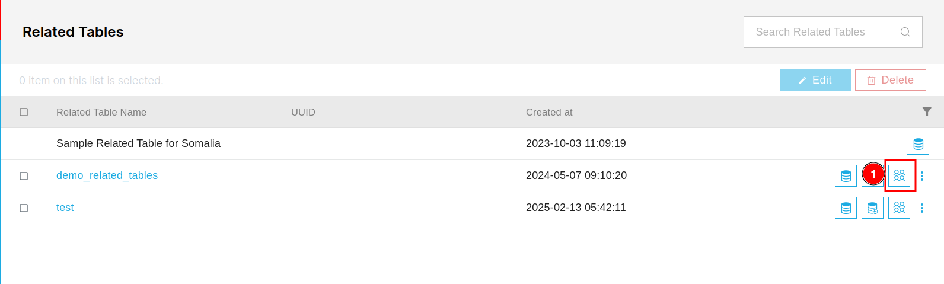Screen dimensions: 944x284
Task: Click the red step 1 marker badge
Action: pyautogui.click(x=873, y=174)
